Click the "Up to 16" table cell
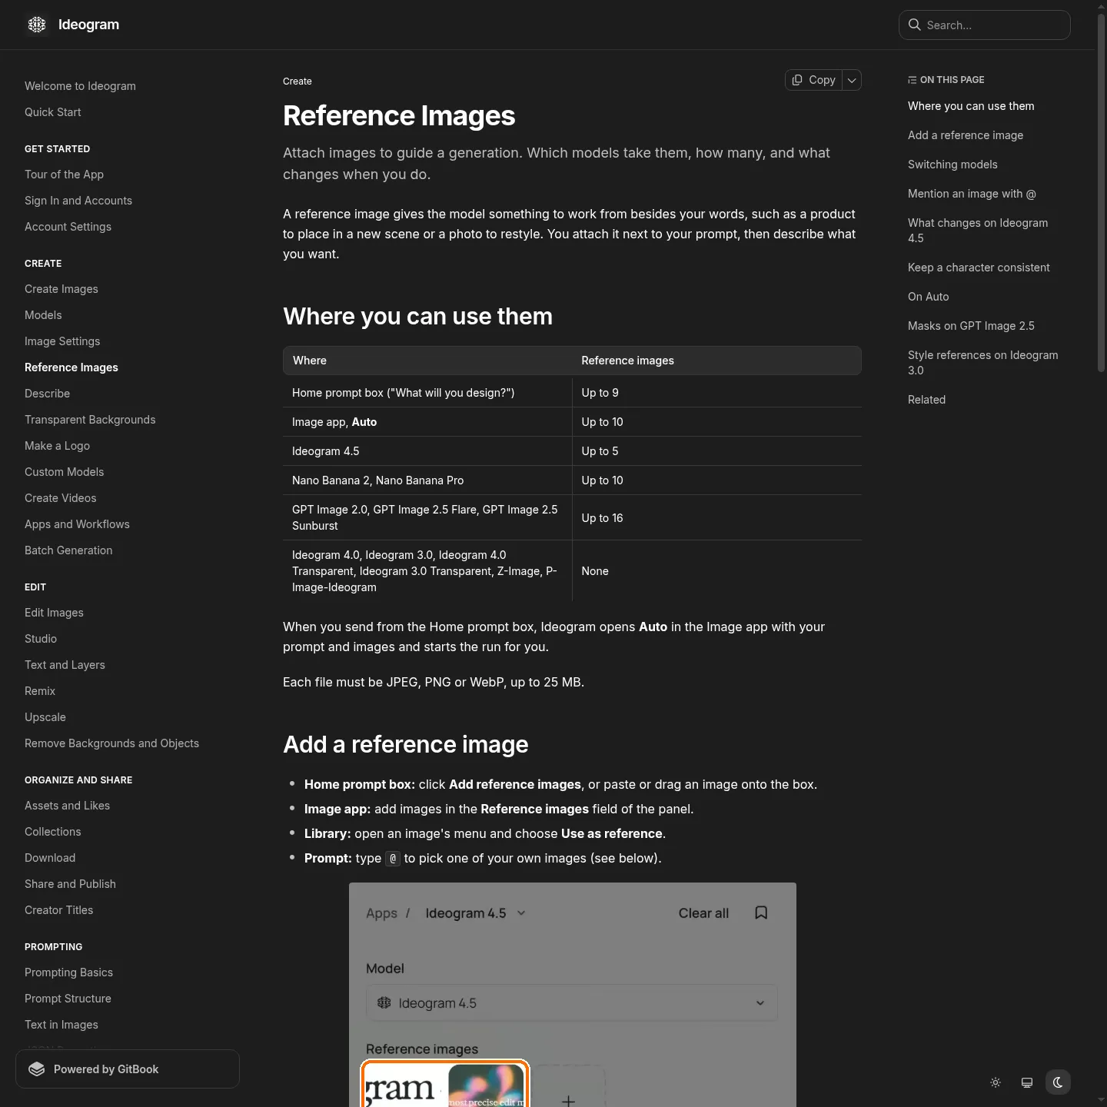 click(716, 518)
